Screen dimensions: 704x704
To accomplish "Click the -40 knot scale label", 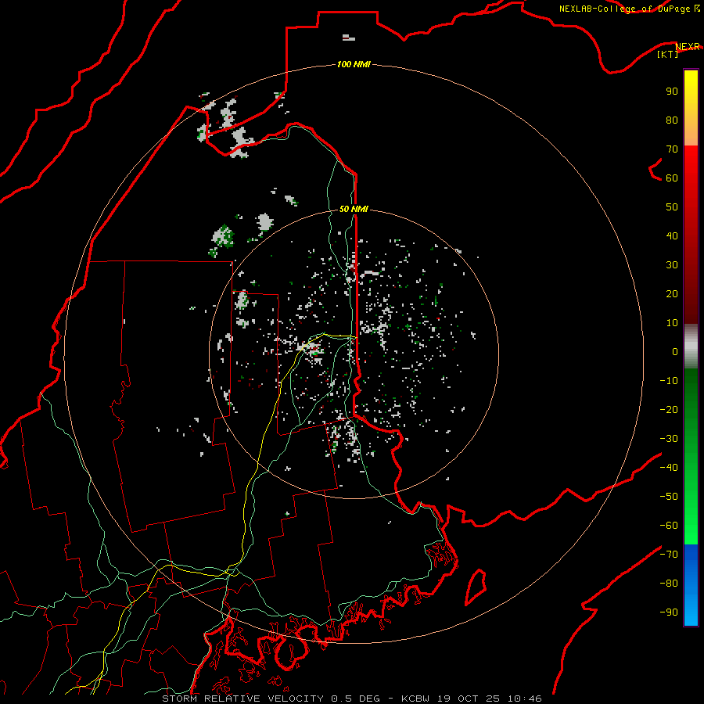I will (669, 468).
